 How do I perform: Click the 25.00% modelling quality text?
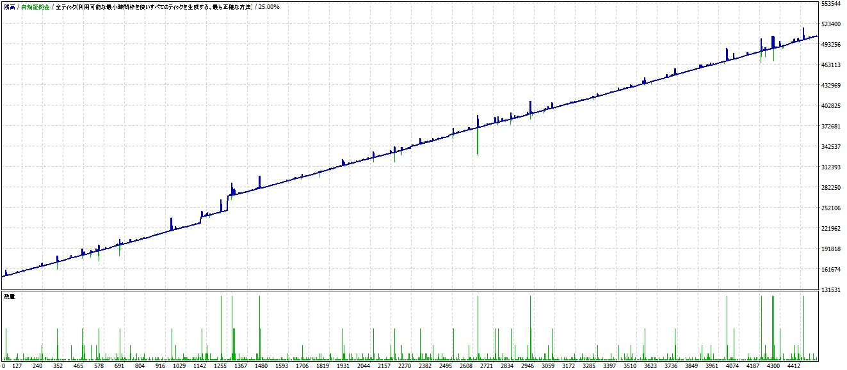click(269, 6)
